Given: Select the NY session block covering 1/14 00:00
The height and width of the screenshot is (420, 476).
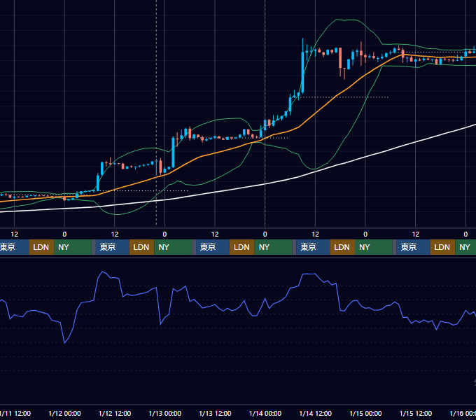Looking at the screenshot, I should [x=273, y=247].
